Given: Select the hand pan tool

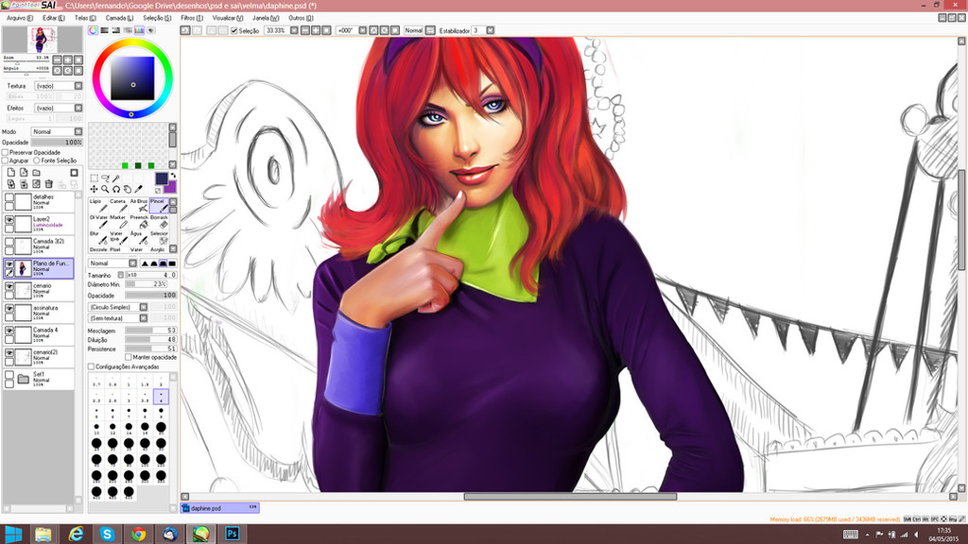Looking at the screenshot, I should pos(128,189).
